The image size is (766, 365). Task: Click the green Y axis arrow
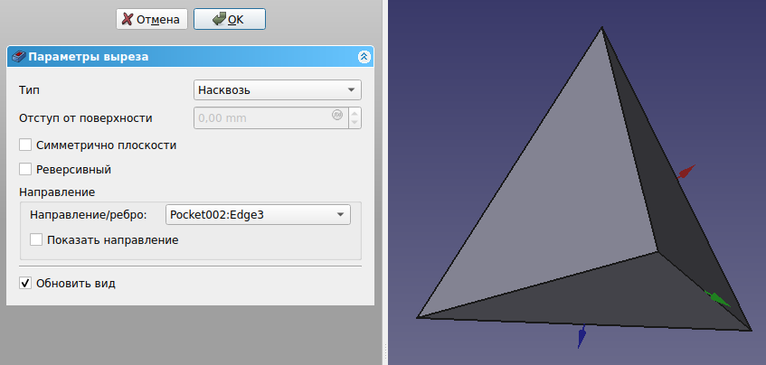point(717,299)
